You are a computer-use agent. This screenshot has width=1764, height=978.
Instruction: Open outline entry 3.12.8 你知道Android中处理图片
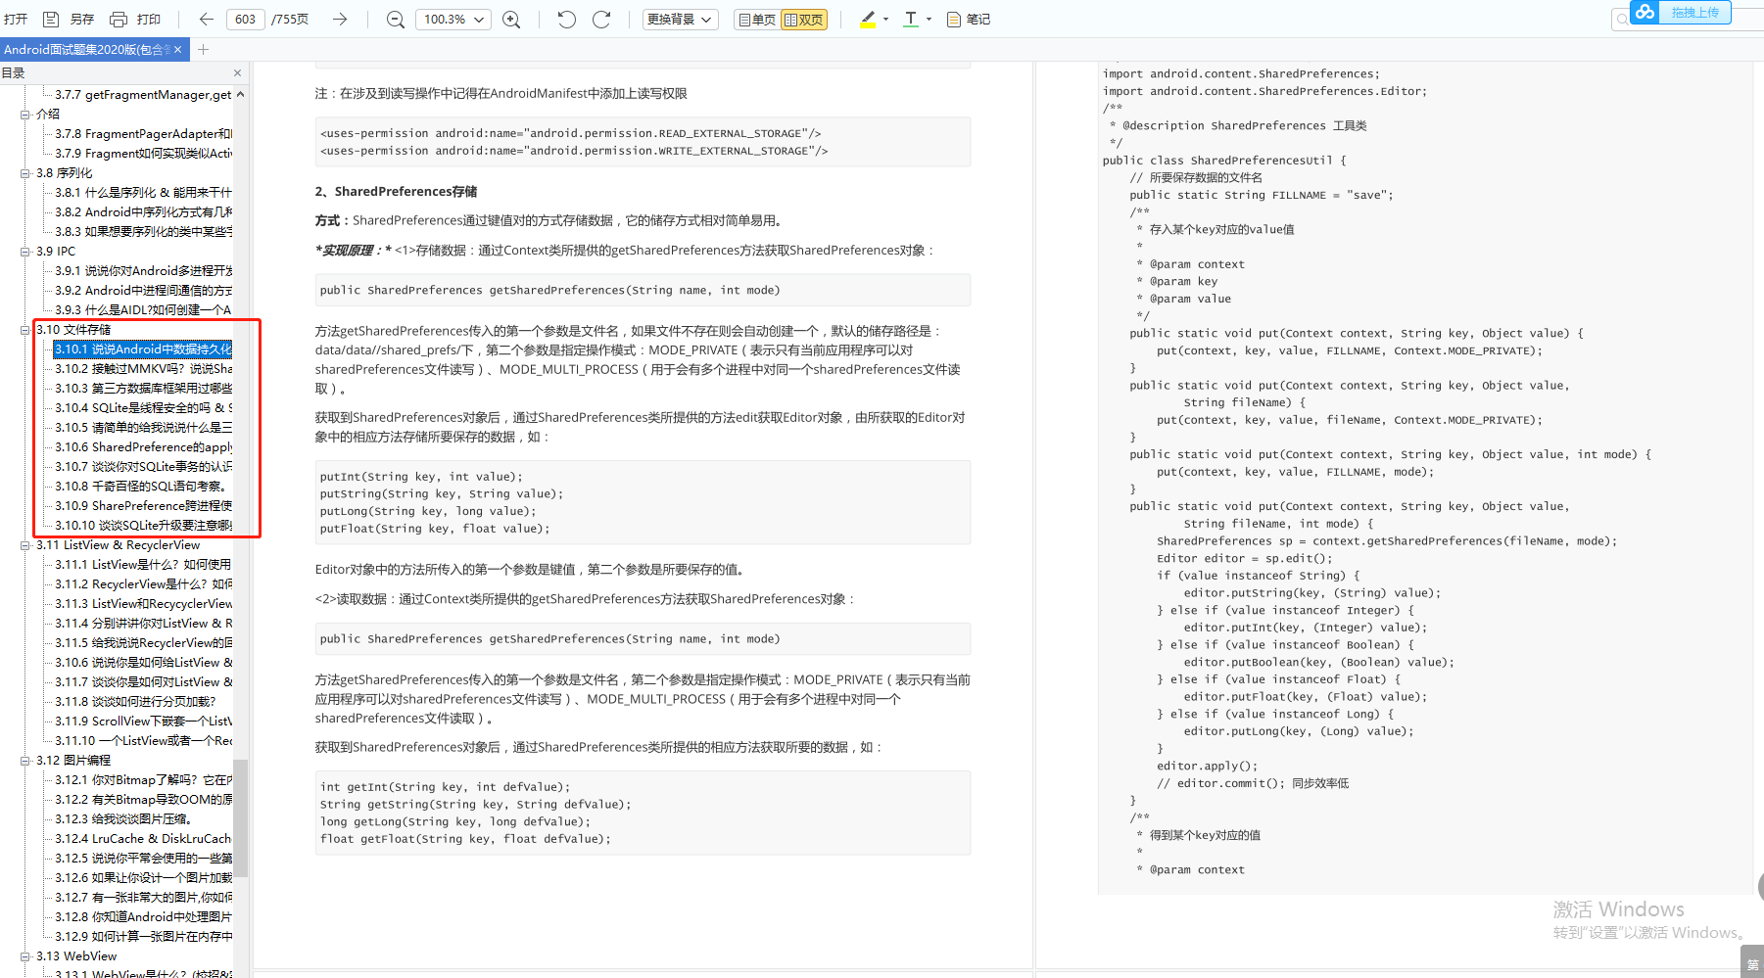(x=143, y=917)
